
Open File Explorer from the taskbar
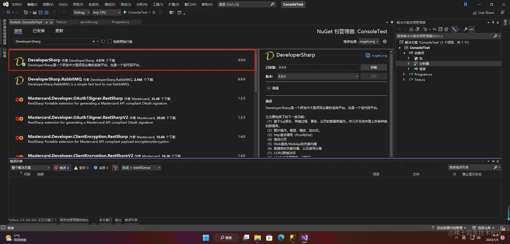[x=257, y=238]
